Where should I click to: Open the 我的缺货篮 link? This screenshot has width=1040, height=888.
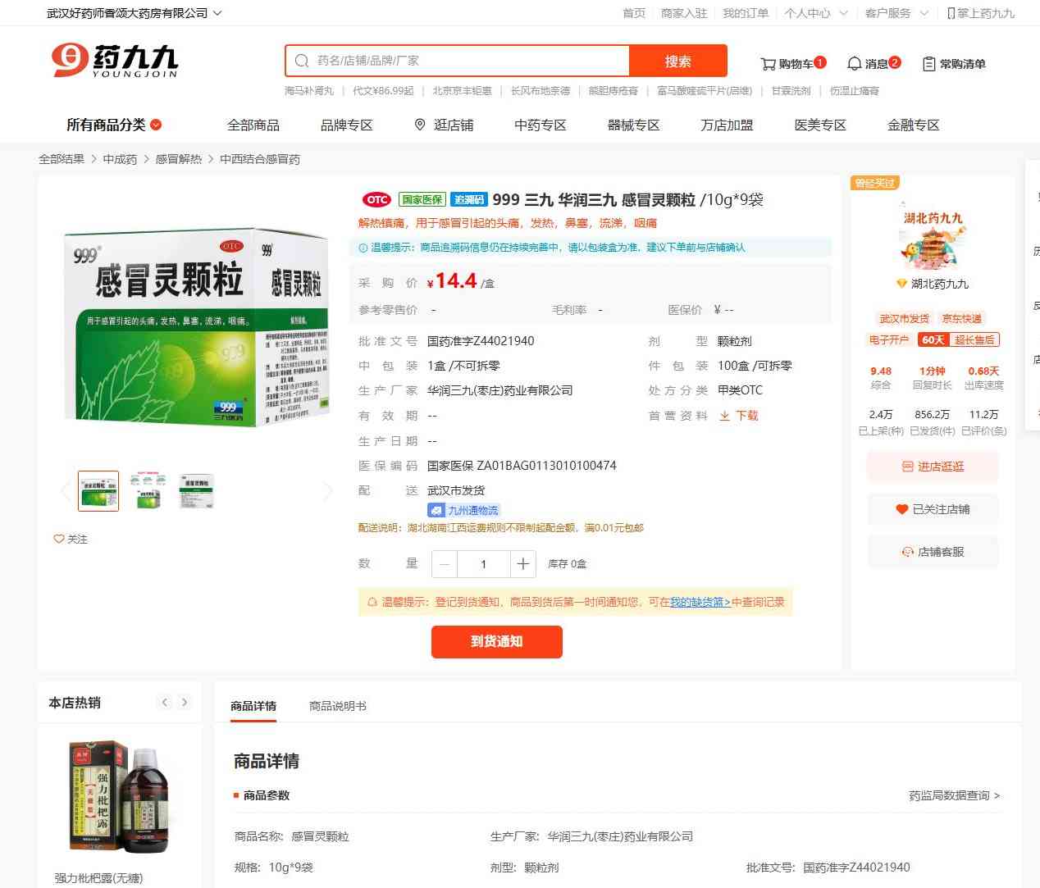click(x=700, y=602)
